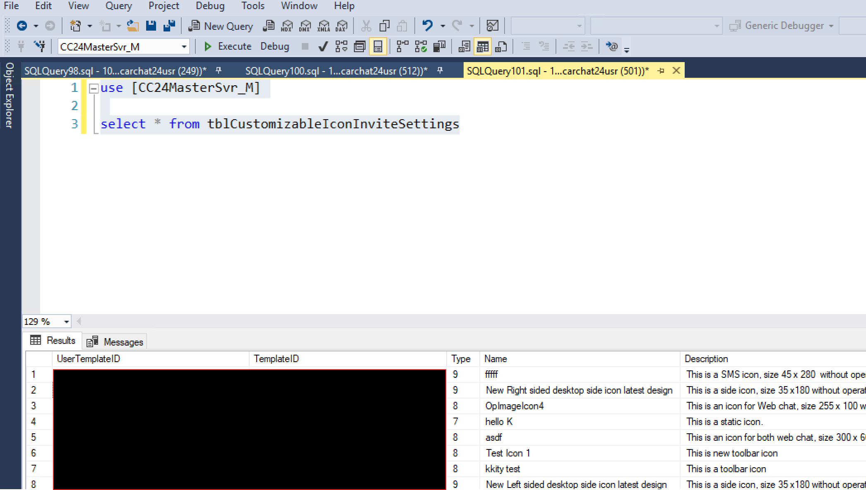Click the Activity Monitor icon
Viewport: 866px width, 490px height.
pyautogui.click(x=492, y=26)
